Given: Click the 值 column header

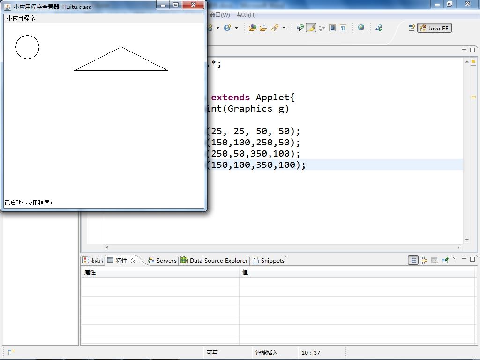Looking at the screenshot, I should pos(357,272).
